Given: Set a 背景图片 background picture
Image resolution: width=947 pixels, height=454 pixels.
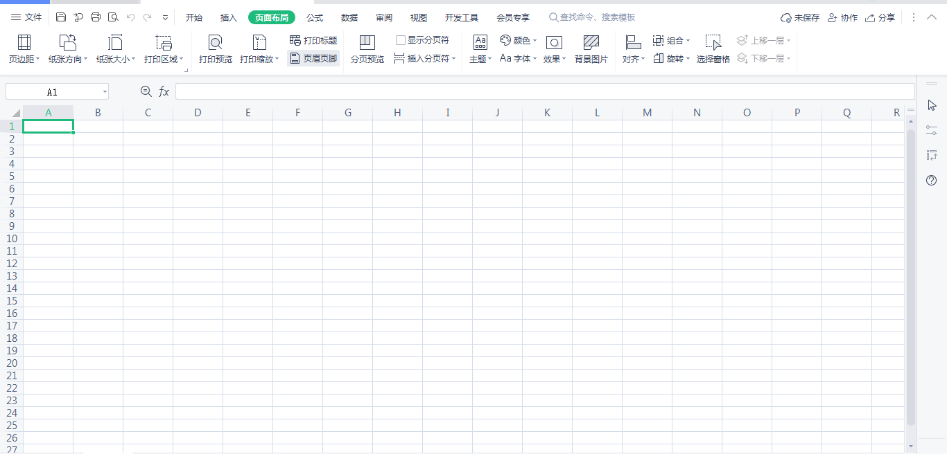Looking at the screenshot, I should point(591,49).
